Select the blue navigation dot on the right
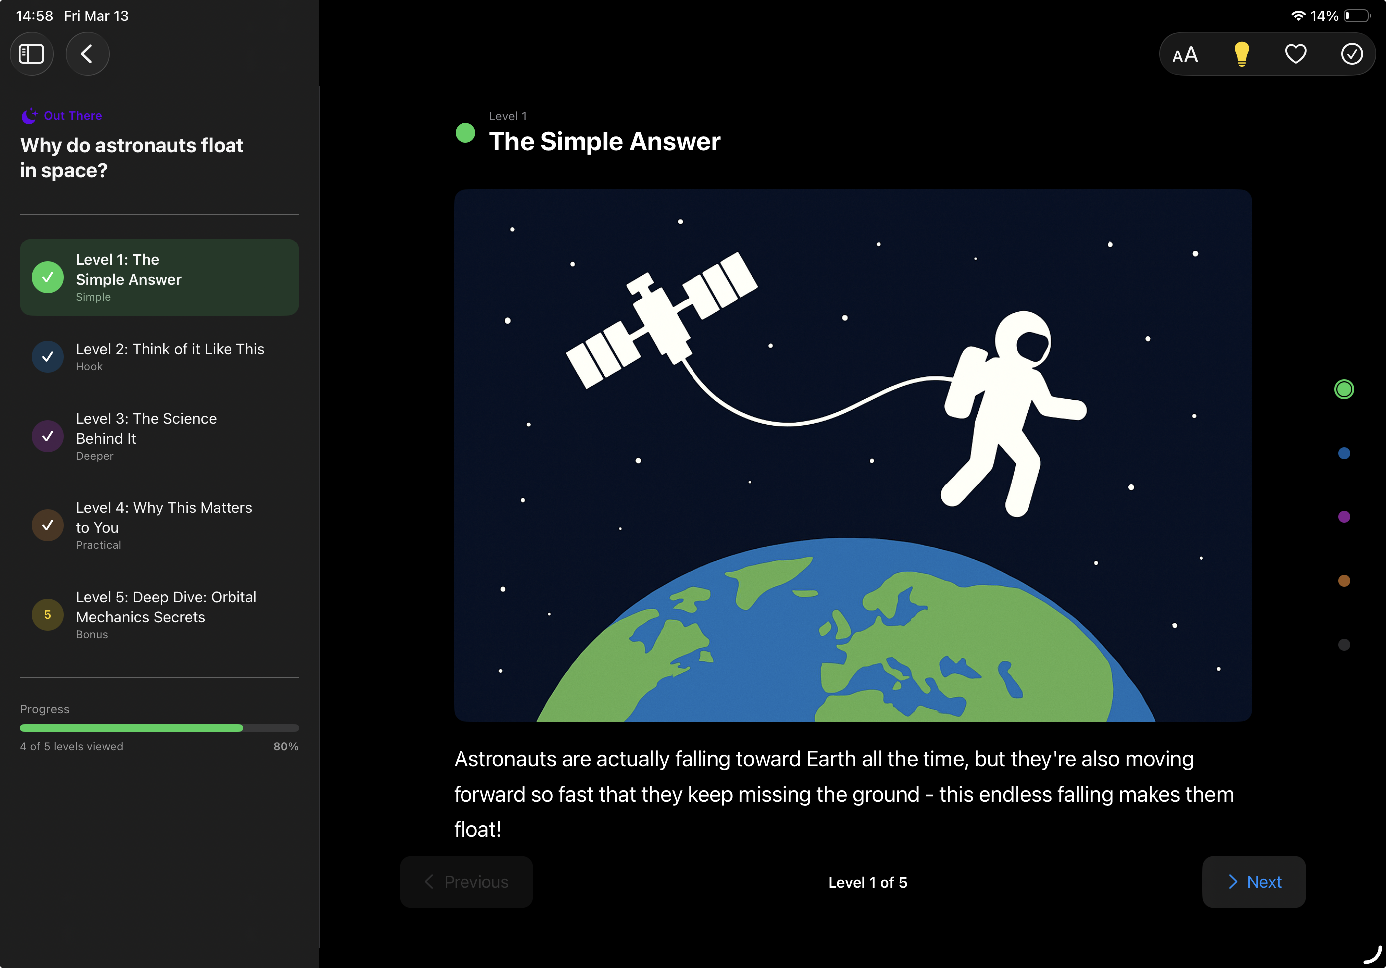Viewport: 1386px width, 968px height. click(1345, 453)
